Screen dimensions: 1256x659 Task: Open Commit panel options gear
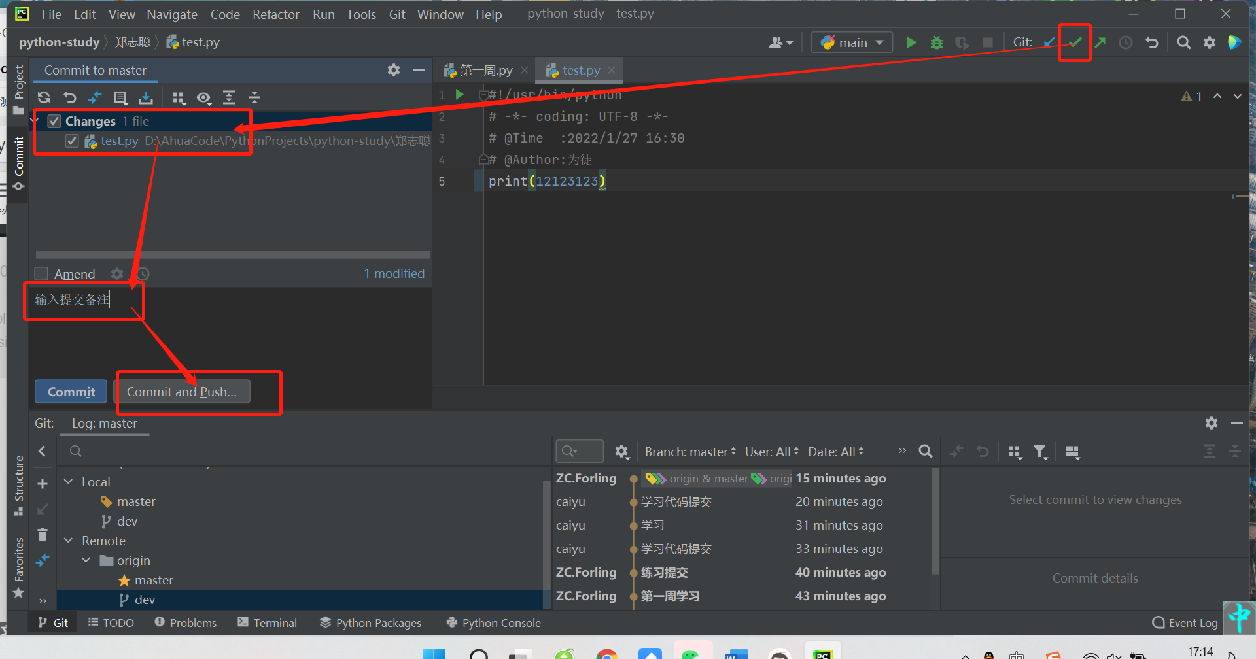pos(393,70)
